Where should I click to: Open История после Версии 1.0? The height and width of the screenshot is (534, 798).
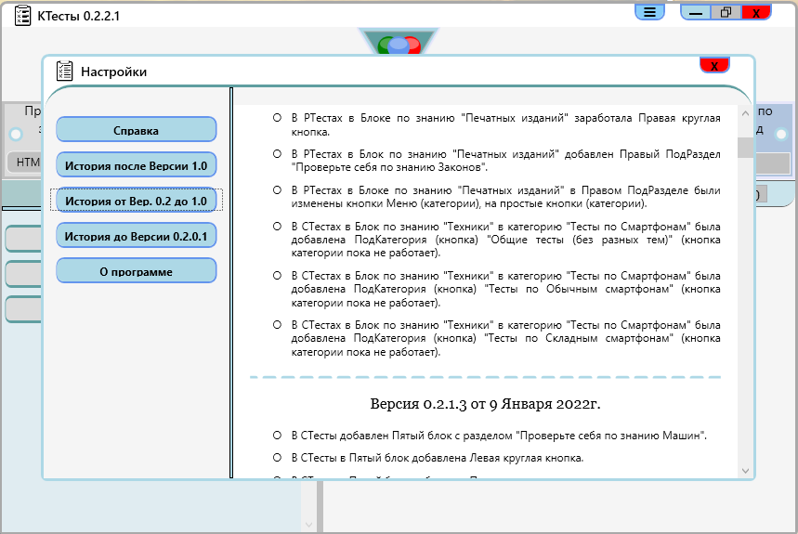click(x=136, y=165)
